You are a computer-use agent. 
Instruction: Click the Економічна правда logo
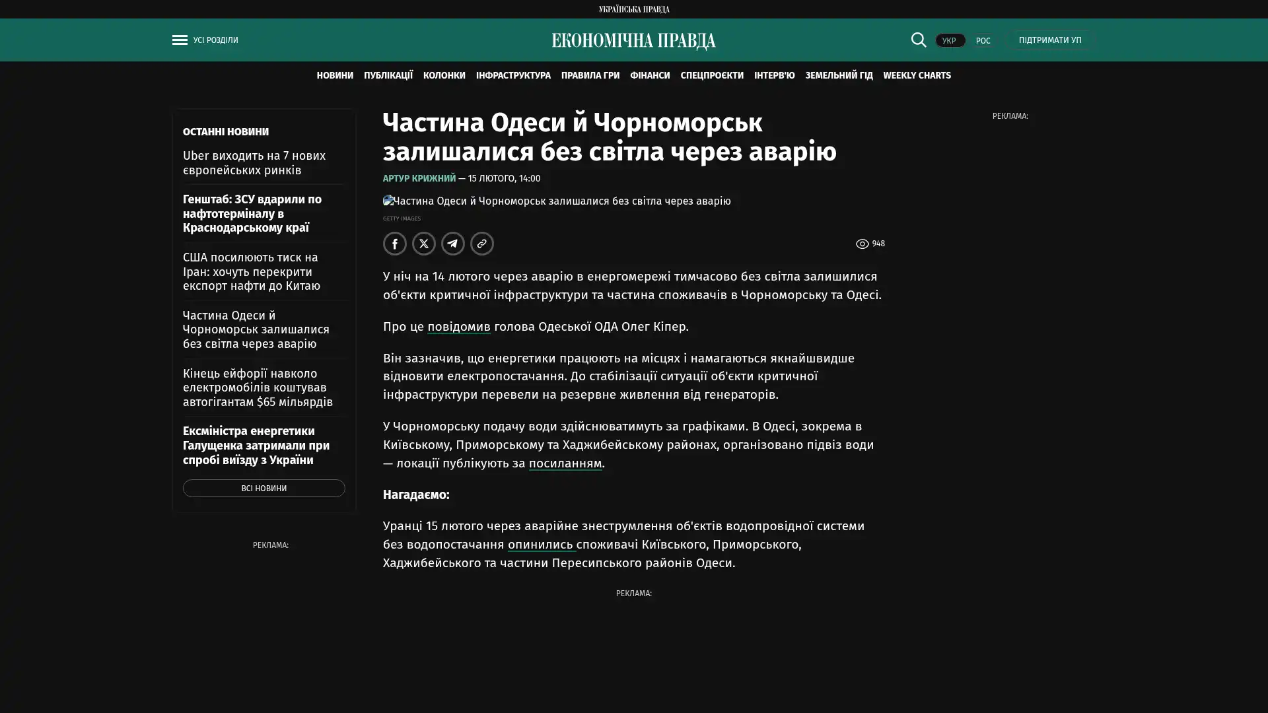click(633, 41)
